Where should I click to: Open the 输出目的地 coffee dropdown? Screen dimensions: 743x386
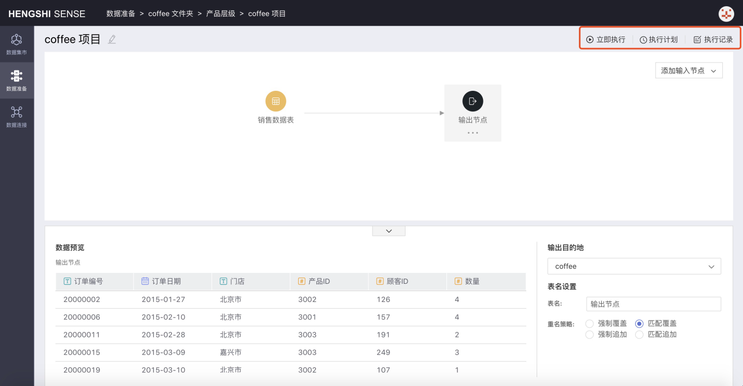pos(634,266)
